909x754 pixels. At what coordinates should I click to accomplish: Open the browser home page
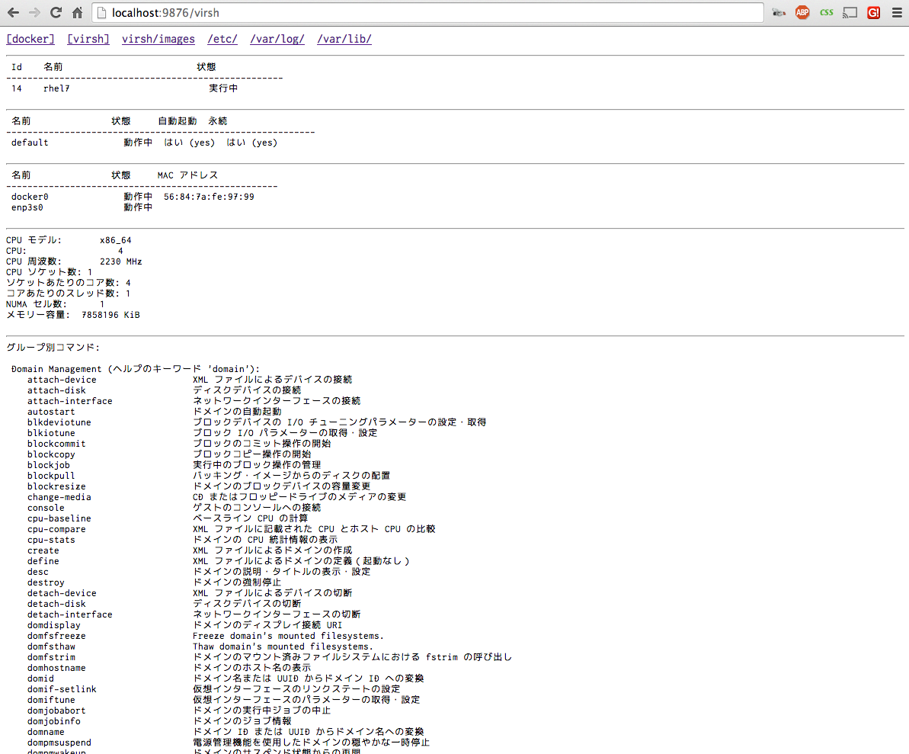tap(76, 12)
